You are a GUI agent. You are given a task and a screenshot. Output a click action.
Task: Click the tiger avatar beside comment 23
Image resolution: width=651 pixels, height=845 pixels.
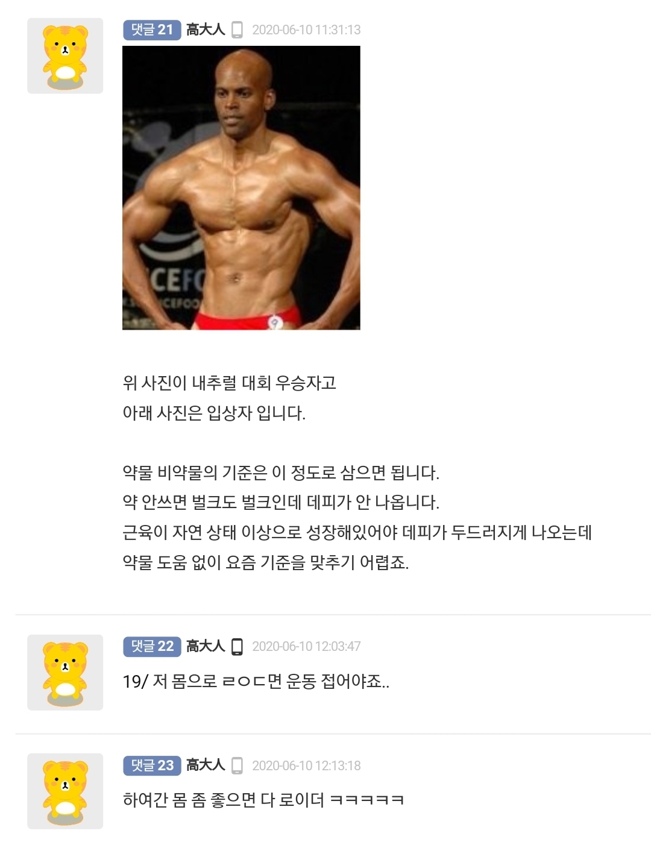pyautogui.click(x=65, y=791)
